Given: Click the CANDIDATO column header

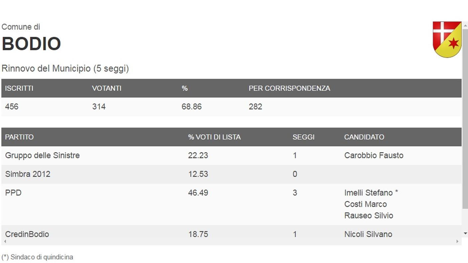Looking at the screenshot, I should [364, 137].
